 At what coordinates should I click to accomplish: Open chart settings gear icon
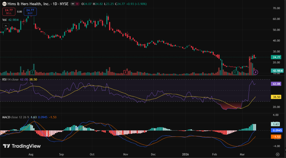(278, 154)
